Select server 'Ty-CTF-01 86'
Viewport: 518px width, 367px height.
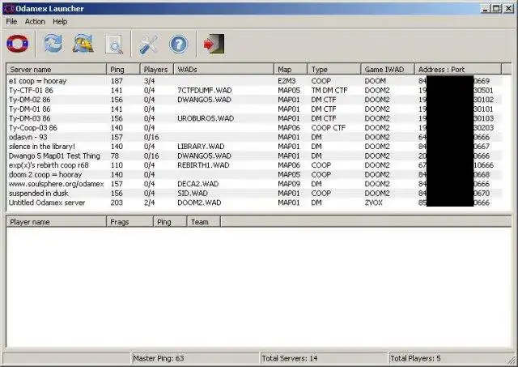[254, 90]
